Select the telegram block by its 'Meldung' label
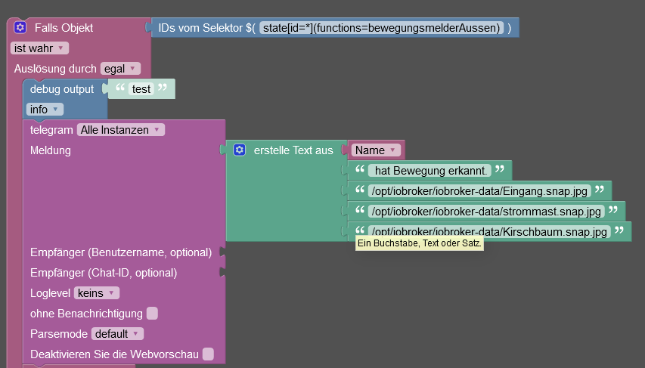Image resolution: width=645 pixels, height=368 pixels. [x=50, y=150]
